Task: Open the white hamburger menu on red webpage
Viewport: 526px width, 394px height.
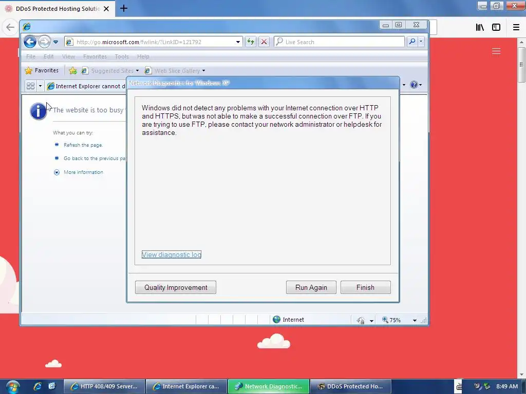Action: pos(496,51)
